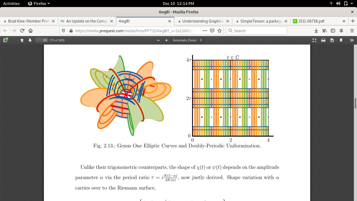The image size is (357, 201).
Task: Open Activities overview
Action: [11, 3]
